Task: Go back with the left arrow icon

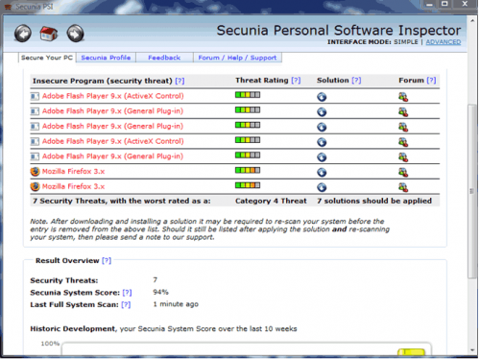Action: 23,34
